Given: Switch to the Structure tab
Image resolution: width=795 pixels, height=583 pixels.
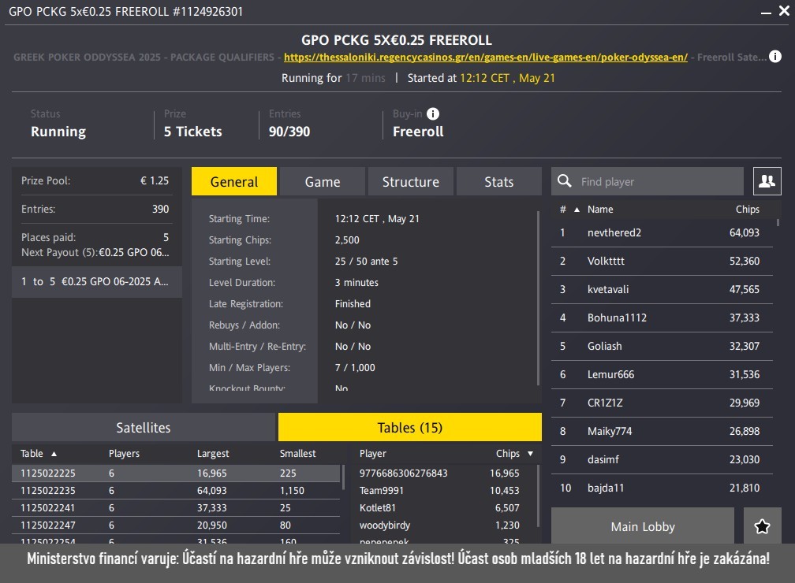Looking at the screenshot, I should click(x=410, y=180).
